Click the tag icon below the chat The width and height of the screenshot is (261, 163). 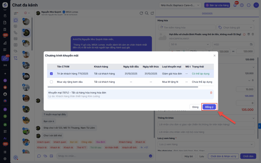45,156
